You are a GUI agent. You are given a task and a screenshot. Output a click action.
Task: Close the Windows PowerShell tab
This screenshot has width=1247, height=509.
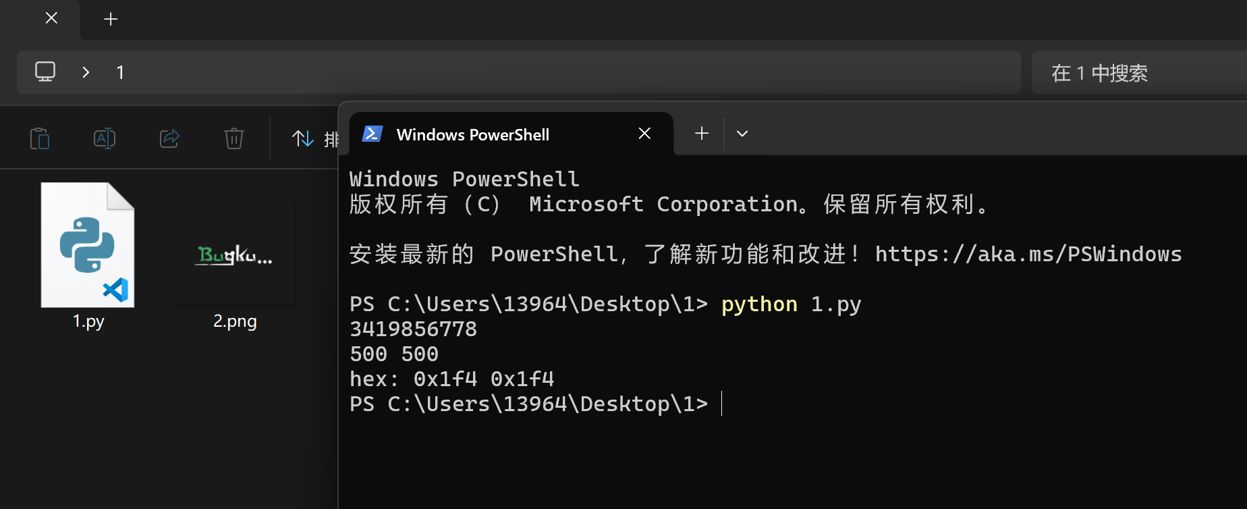(644, 134)
